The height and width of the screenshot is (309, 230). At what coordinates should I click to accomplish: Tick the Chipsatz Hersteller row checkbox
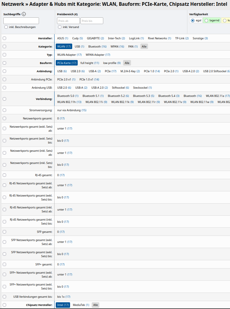pos(5,305)
